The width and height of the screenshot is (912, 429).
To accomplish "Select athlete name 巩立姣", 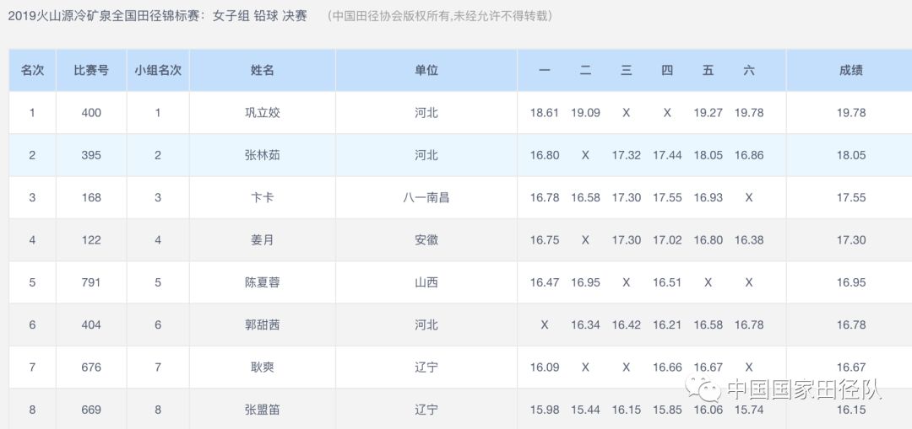I will [263, 113].
